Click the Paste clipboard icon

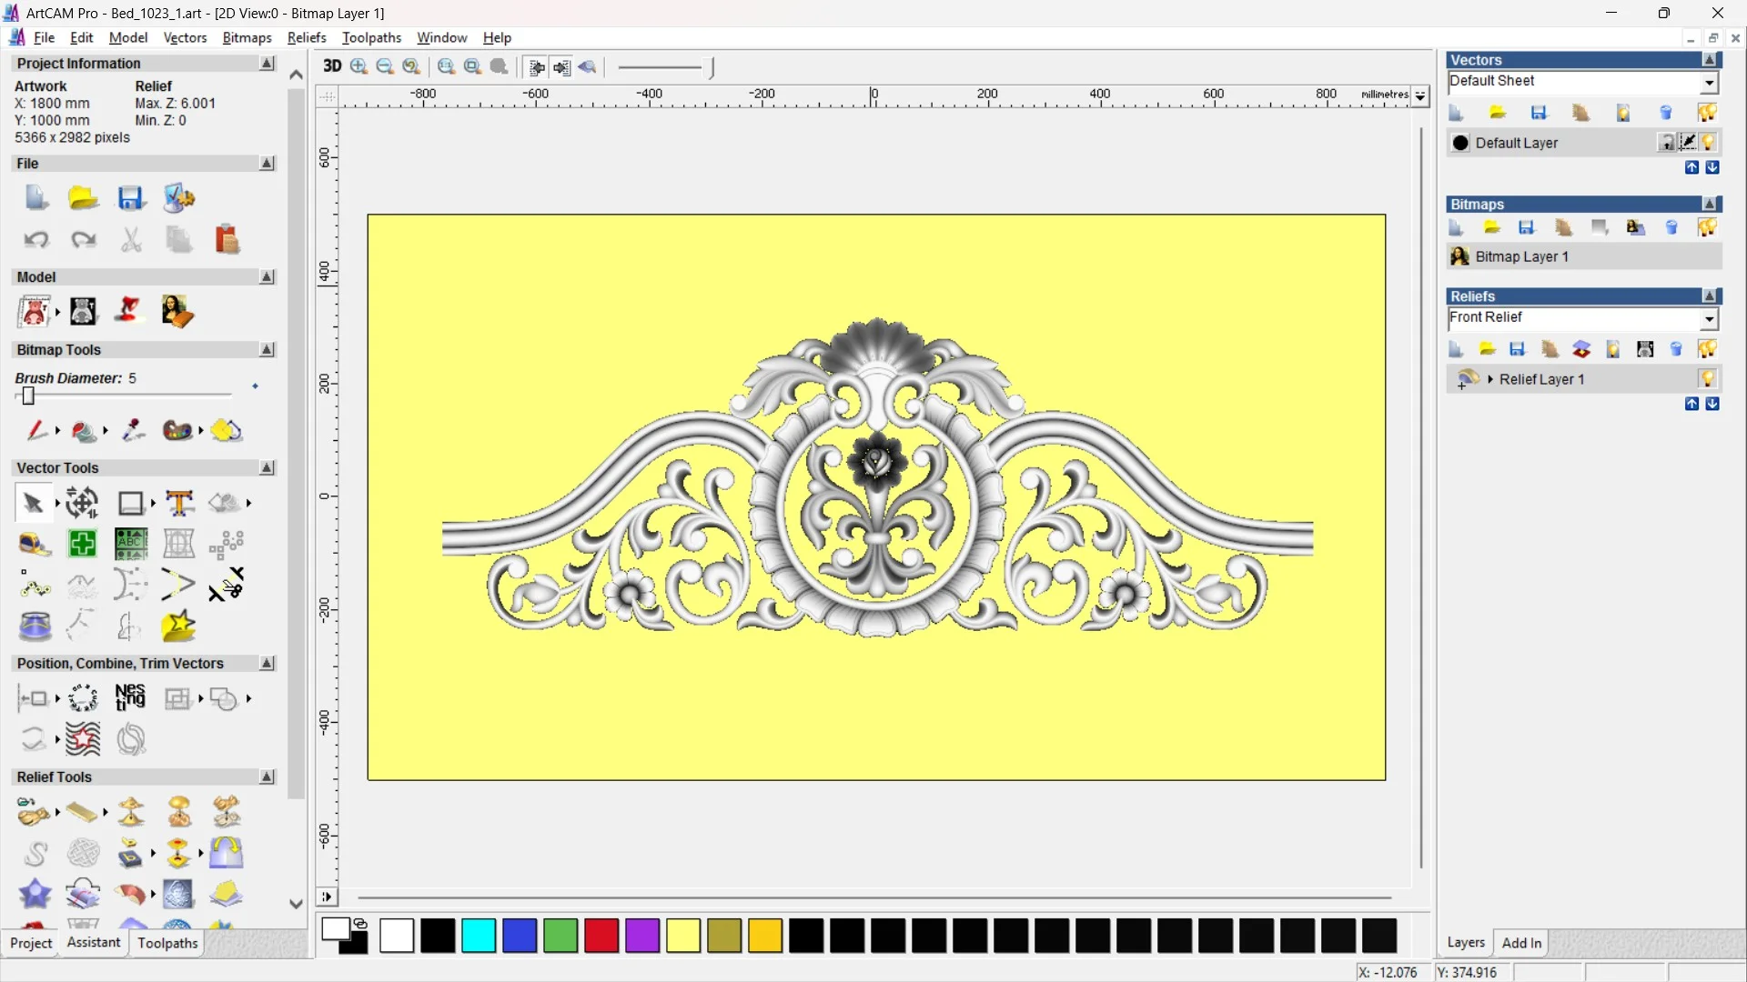pyautogui.click(x=227, y=240)
